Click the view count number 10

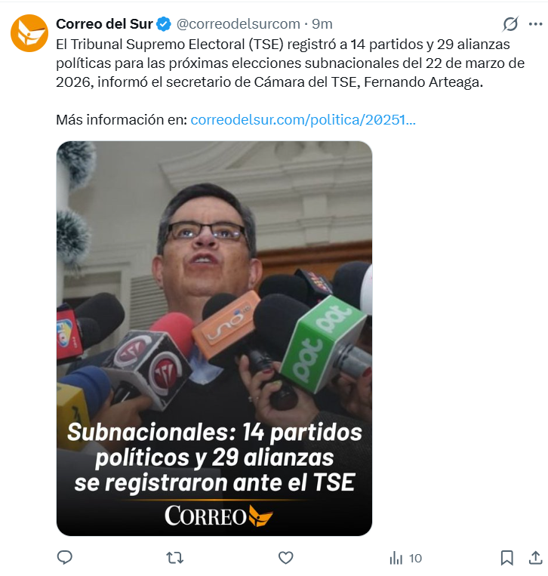[x=415, y=559]
